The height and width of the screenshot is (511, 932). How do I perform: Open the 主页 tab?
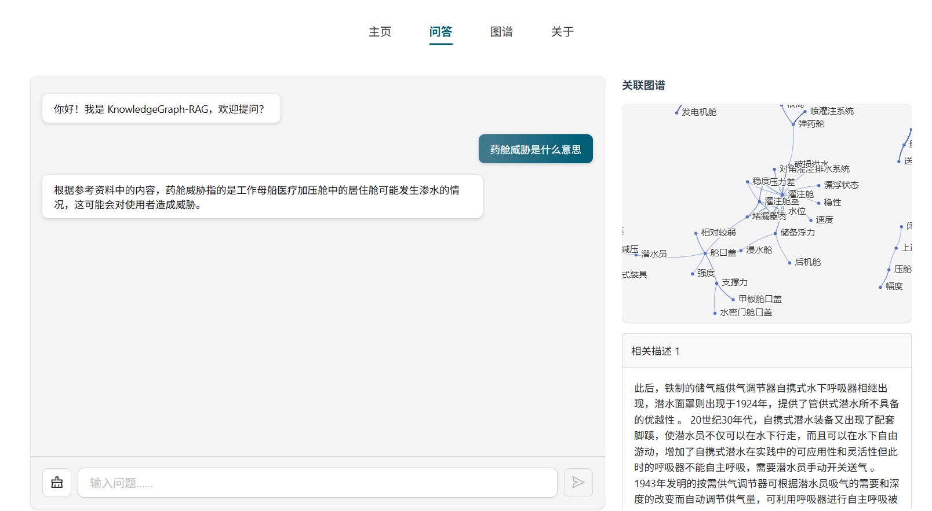tap(380, 32)
